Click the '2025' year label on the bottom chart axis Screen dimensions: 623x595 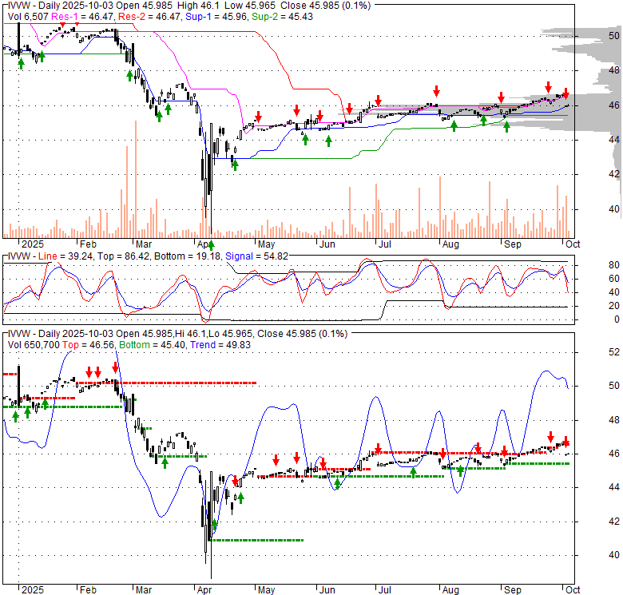tap(33, 590)
